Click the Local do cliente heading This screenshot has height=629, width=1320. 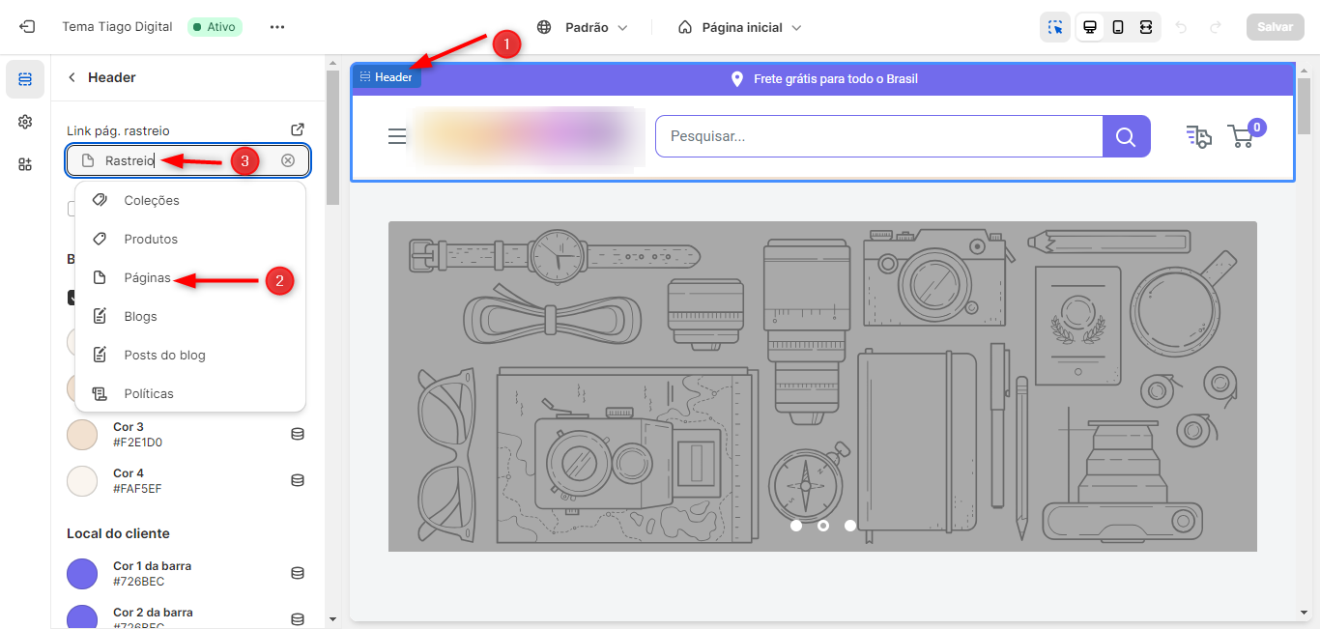(x=118, y=533)
